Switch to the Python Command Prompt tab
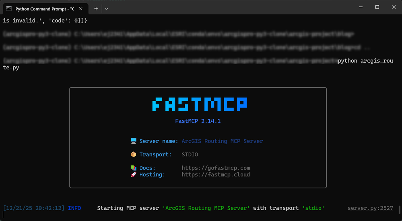402x221 pixels. [x=45, y=9]
